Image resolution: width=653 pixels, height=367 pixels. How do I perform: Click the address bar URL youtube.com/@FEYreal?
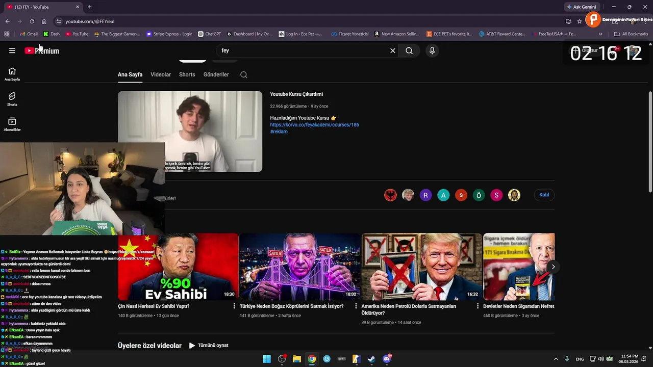(90, 21)
